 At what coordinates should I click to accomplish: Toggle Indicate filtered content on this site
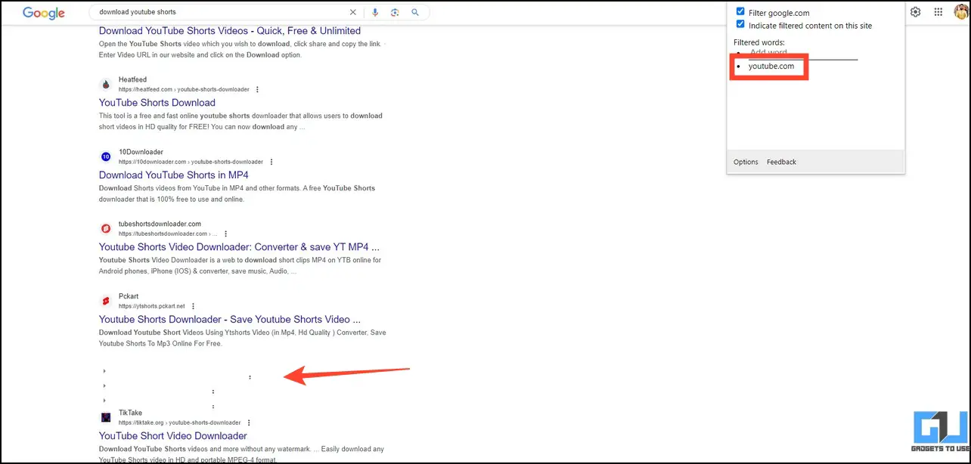click(x=740, y=24)
